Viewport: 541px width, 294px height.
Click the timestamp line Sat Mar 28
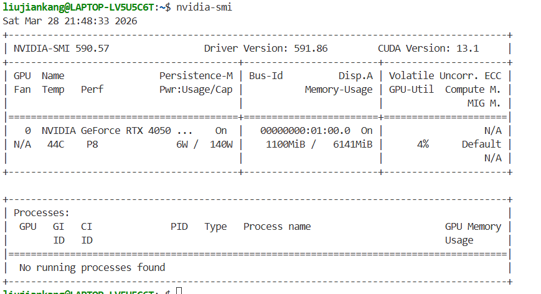[x=70, y=21]
